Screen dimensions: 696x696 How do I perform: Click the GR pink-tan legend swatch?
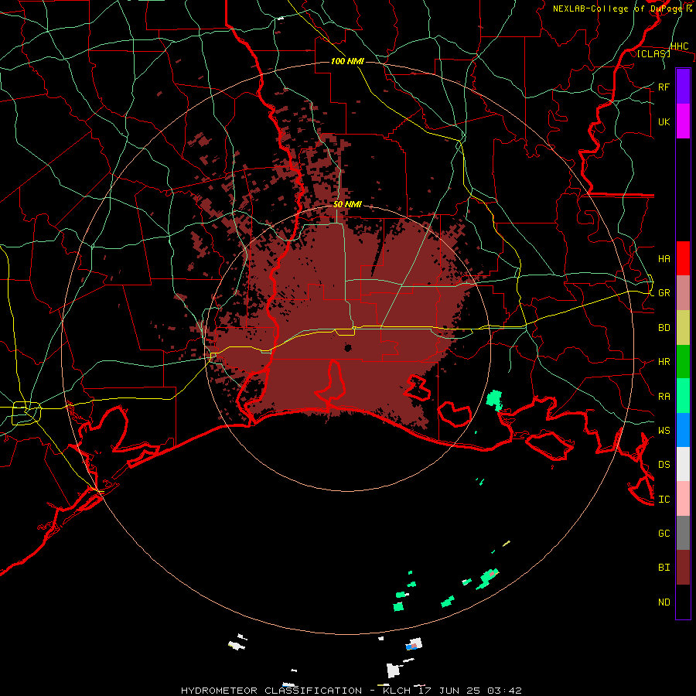coord(683,293)
